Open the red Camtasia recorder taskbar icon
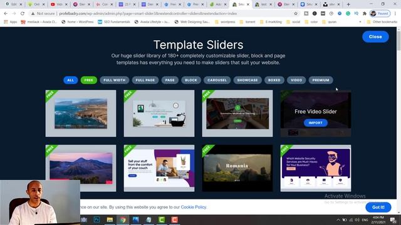Viewport: 401px width, 225px height. coord(175,219)
